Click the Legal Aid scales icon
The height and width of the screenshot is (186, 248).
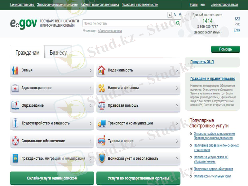tap(102, 106)
